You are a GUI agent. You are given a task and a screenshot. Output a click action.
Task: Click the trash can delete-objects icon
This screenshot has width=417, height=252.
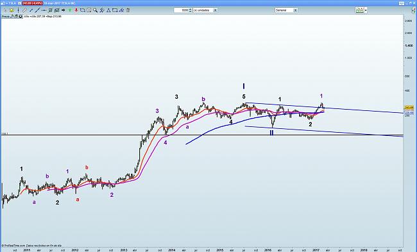pyautogui.click(x=128, y=10)
